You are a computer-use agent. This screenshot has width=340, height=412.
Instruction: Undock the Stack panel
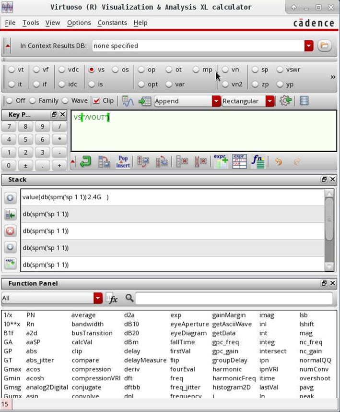click(x=324, y=179)
